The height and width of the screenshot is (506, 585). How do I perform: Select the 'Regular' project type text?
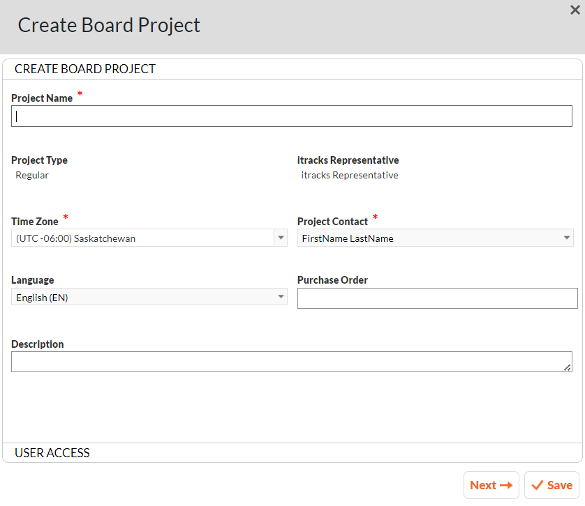[x=32, y=175]
